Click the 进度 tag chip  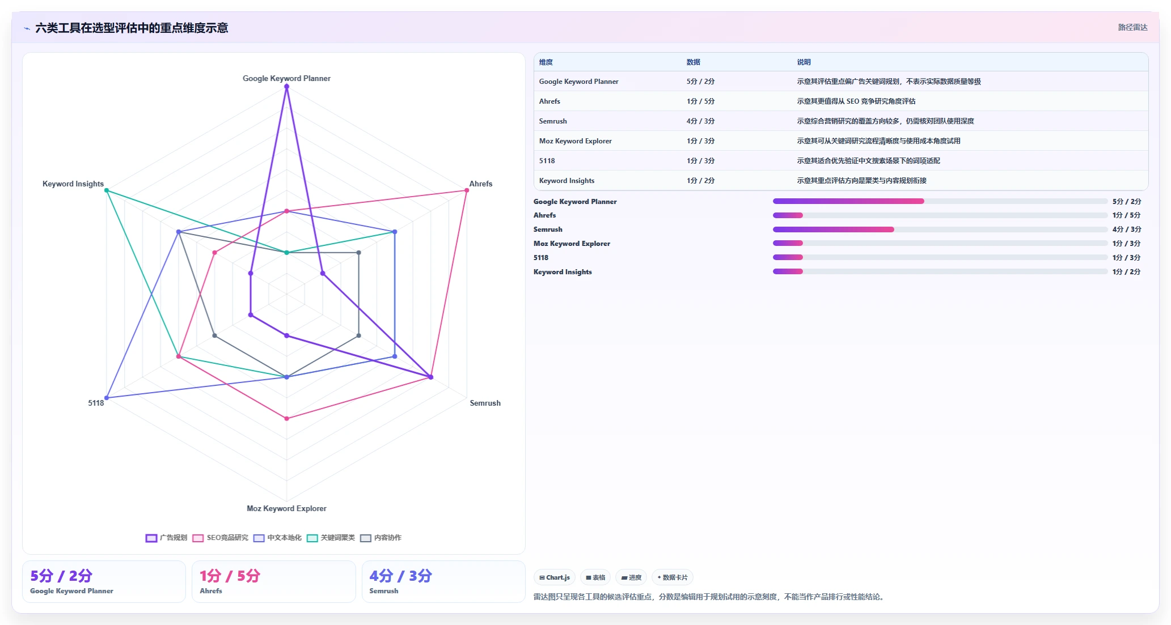[631, 577]
